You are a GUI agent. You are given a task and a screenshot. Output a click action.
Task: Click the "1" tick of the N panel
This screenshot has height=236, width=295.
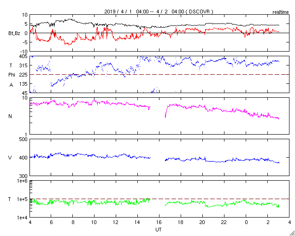pos(27,135)
